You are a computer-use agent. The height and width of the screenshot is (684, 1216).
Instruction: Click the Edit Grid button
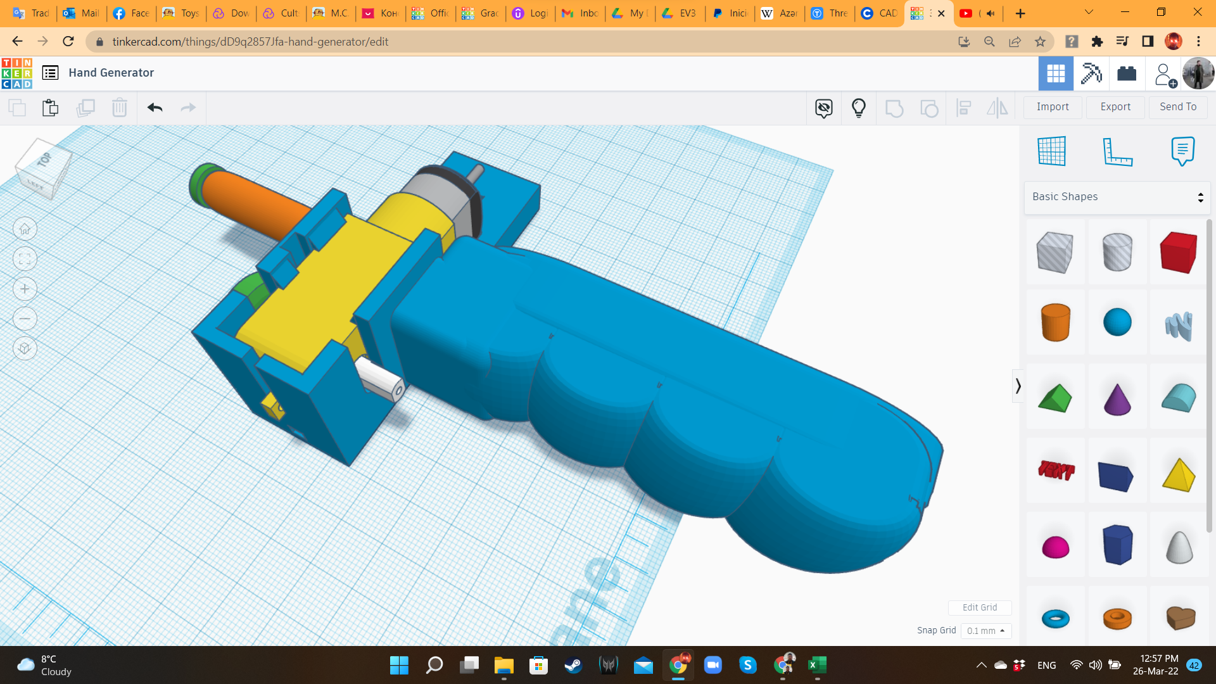pos(979,607)
